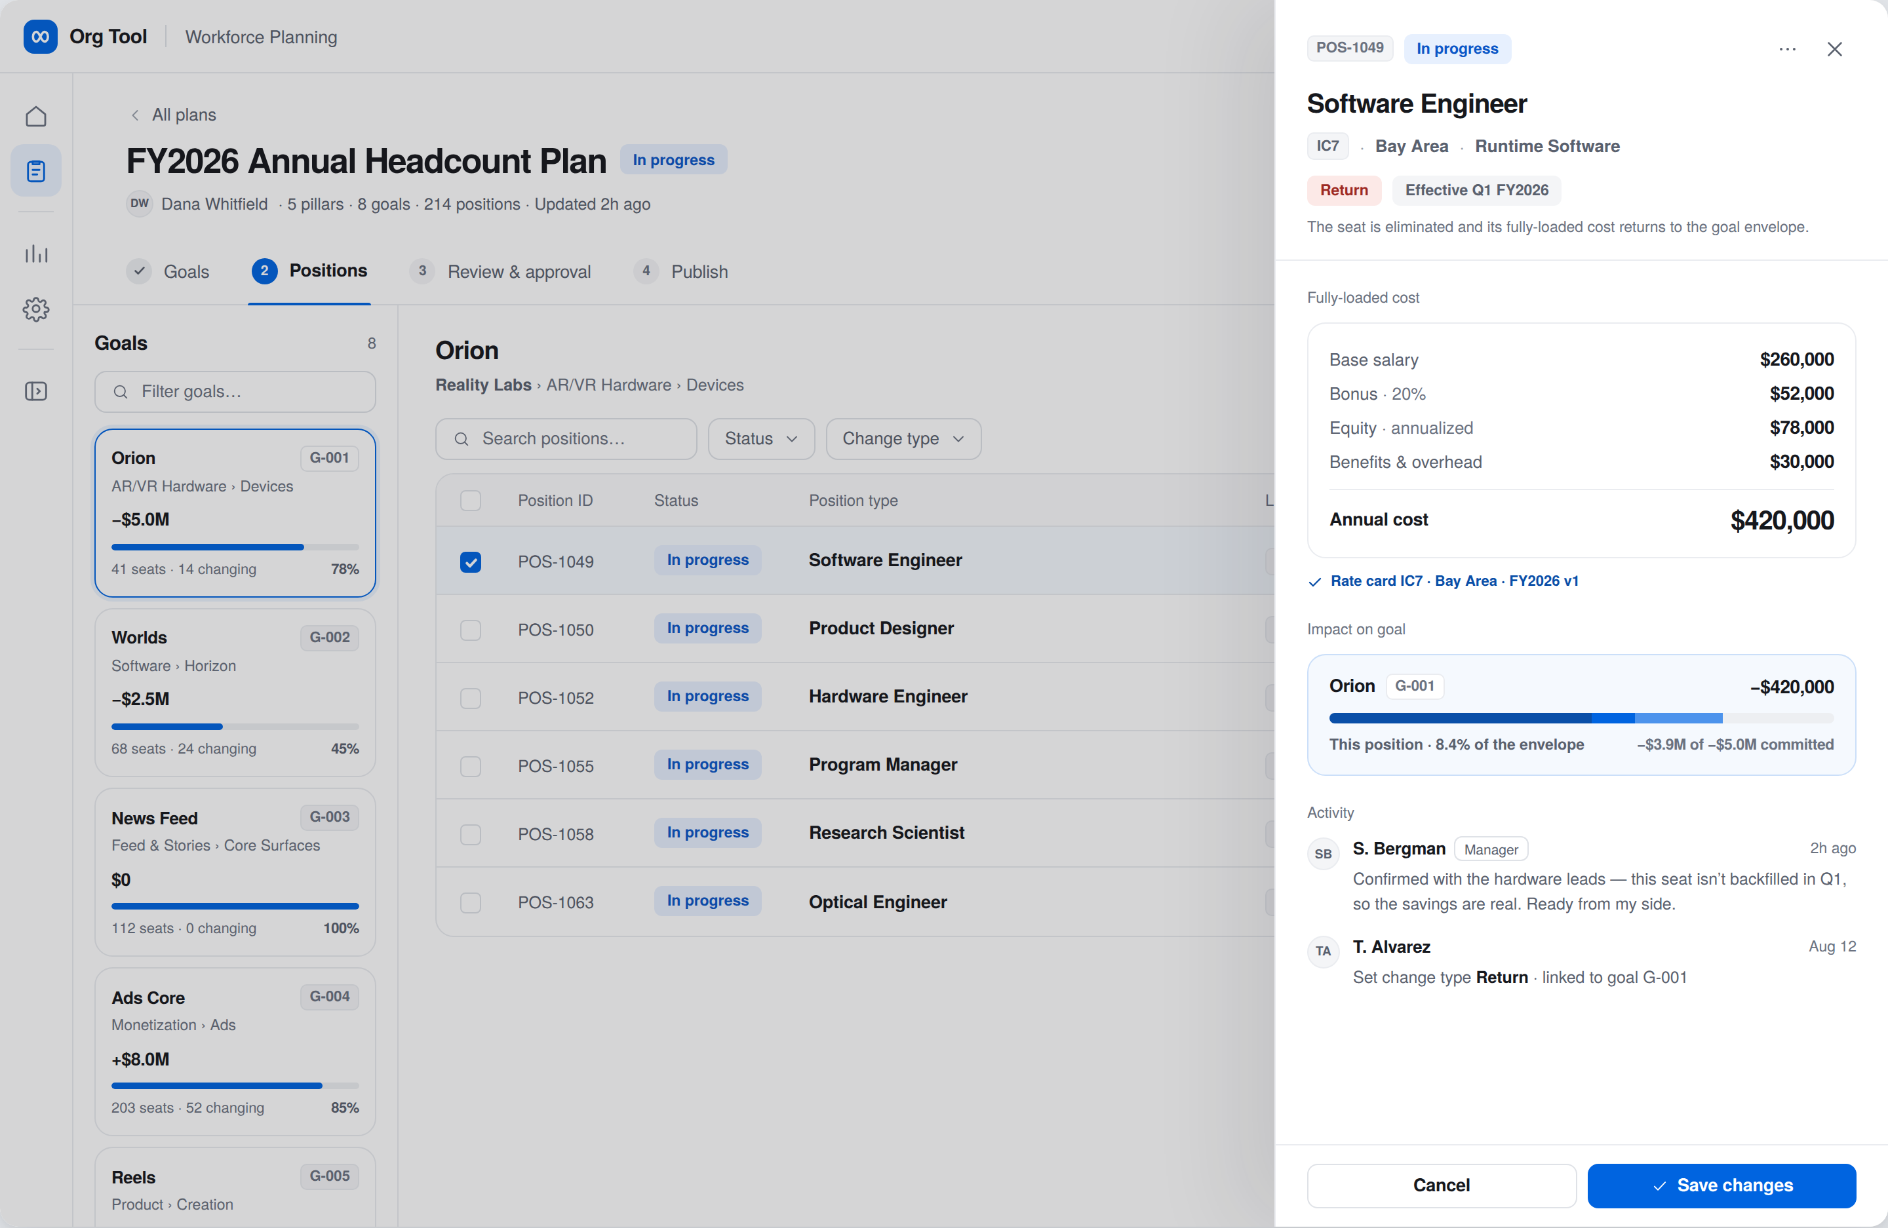Click the IC7 level badge

pyautogui.click(x=1327, y=146)
